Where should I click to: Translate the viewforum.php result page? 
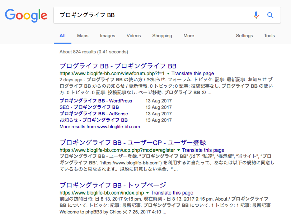point(193,73)
